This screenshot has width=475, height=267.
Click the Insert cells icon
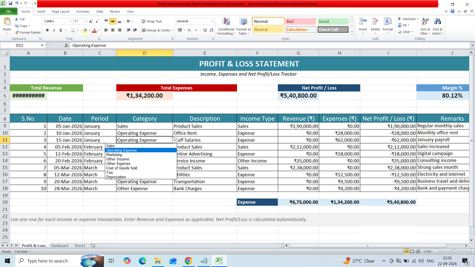coord(363,21)
